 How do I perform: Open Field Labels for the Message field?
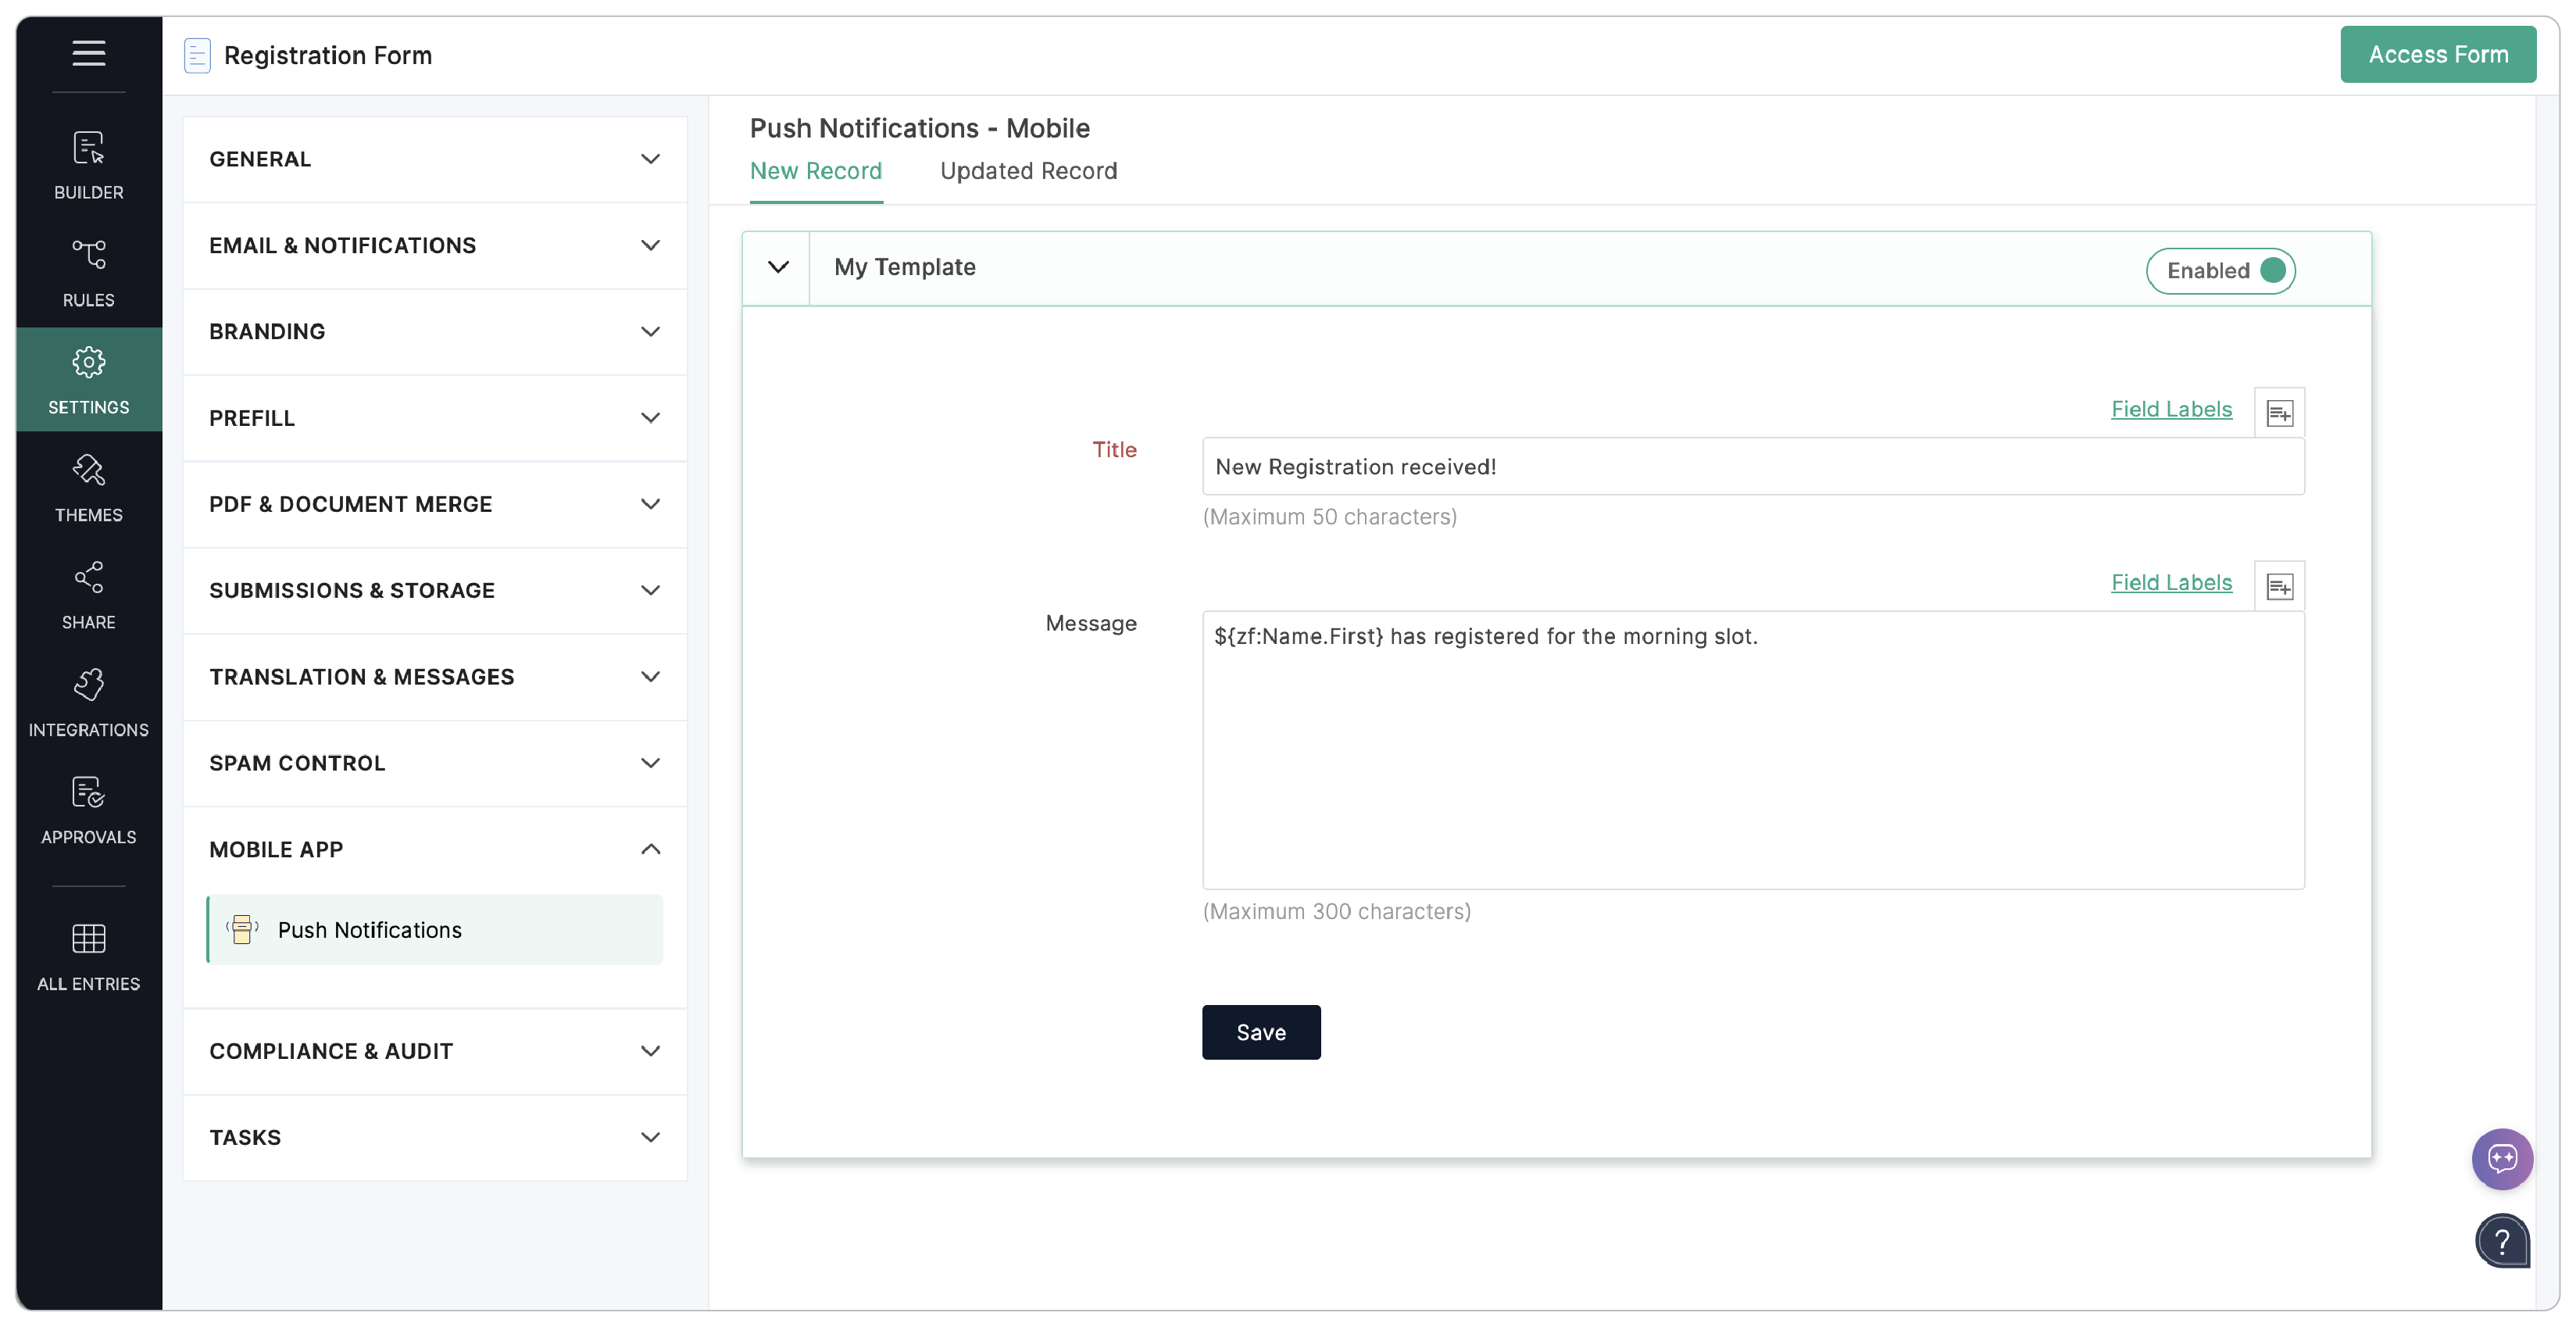[2171, 583]
